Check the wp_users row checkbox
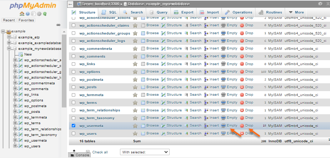Screen dimensions: 330x158 [74, 133]
